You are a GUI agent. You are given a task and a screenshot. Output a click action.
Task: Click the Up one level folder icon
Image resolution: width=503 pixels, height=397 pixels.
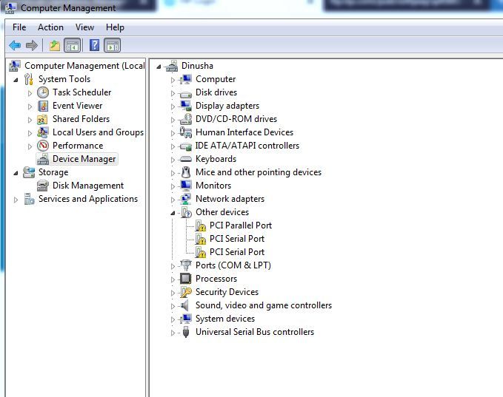pyautogui.click(x=55, y=45)
